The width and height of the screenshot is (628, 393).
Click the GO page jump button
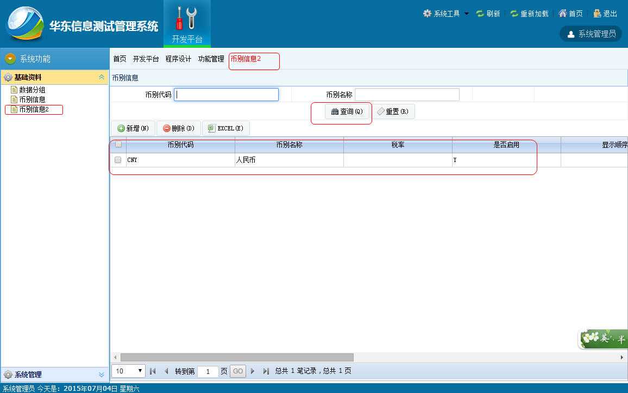(238, 371)
